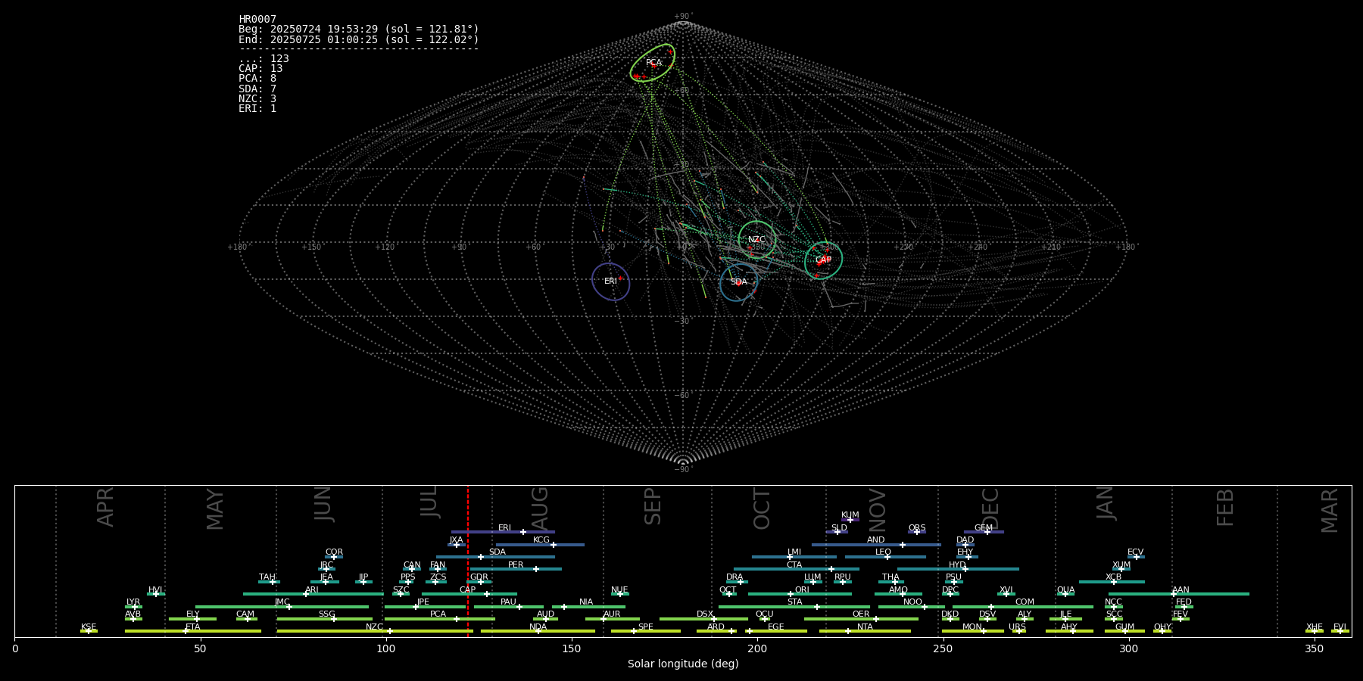The height and width of the screenshot is (681, 1363).
Task: Click the 'ERI: 1' legend entry
Action: coord(257,109)
